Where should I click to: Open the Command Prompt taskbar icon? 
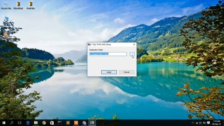coord(60,123)
